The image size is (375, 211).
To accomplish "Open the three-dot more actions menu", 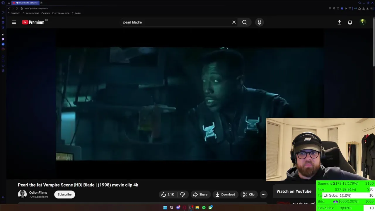I will (x=263, y=195).
